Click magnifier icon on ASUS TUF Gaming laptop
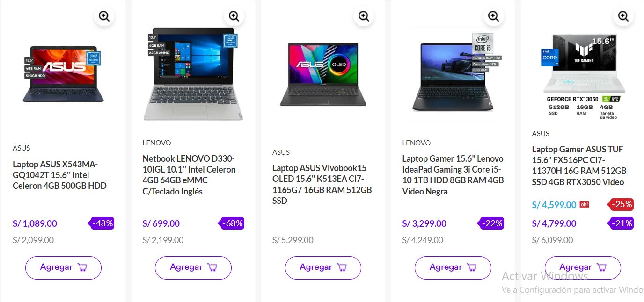 [x=623, y=16]
